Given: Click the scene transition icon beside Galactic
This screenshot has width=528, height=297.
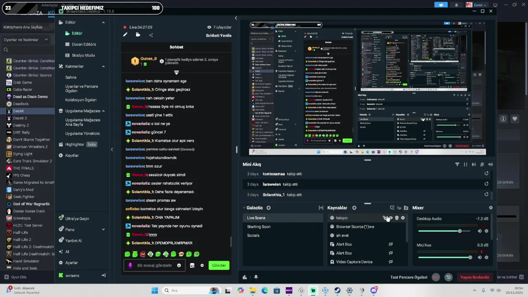Looking at the screenshot, I should point(321,208).
